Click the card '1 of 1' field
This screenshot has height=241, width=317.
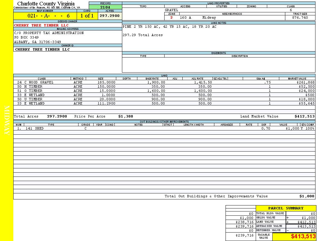(87, 16)
